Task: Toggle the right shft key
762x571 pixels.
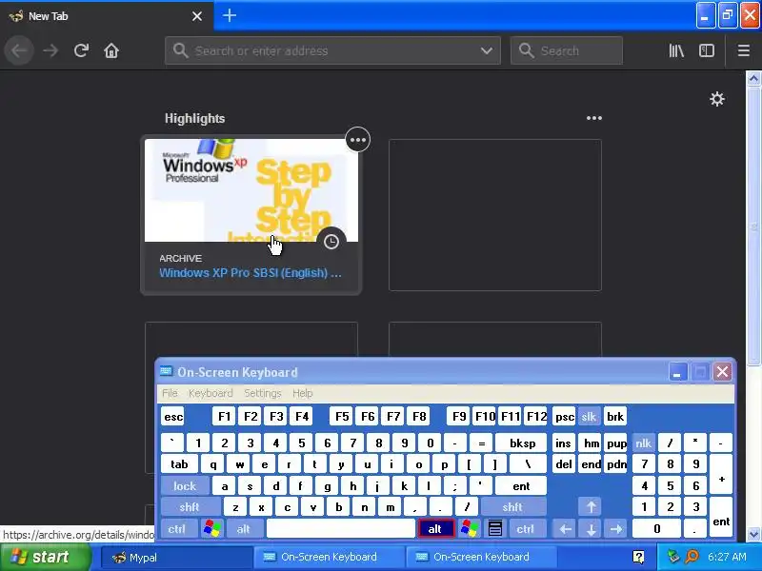Action: (513, 507)
